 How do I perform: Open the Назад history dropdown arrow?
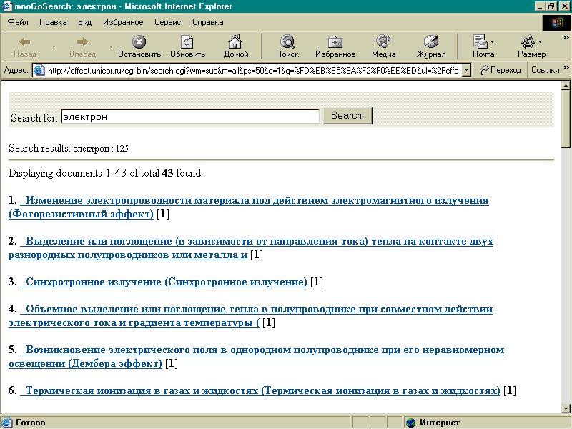pyautogui.click(x=54, y=46)
